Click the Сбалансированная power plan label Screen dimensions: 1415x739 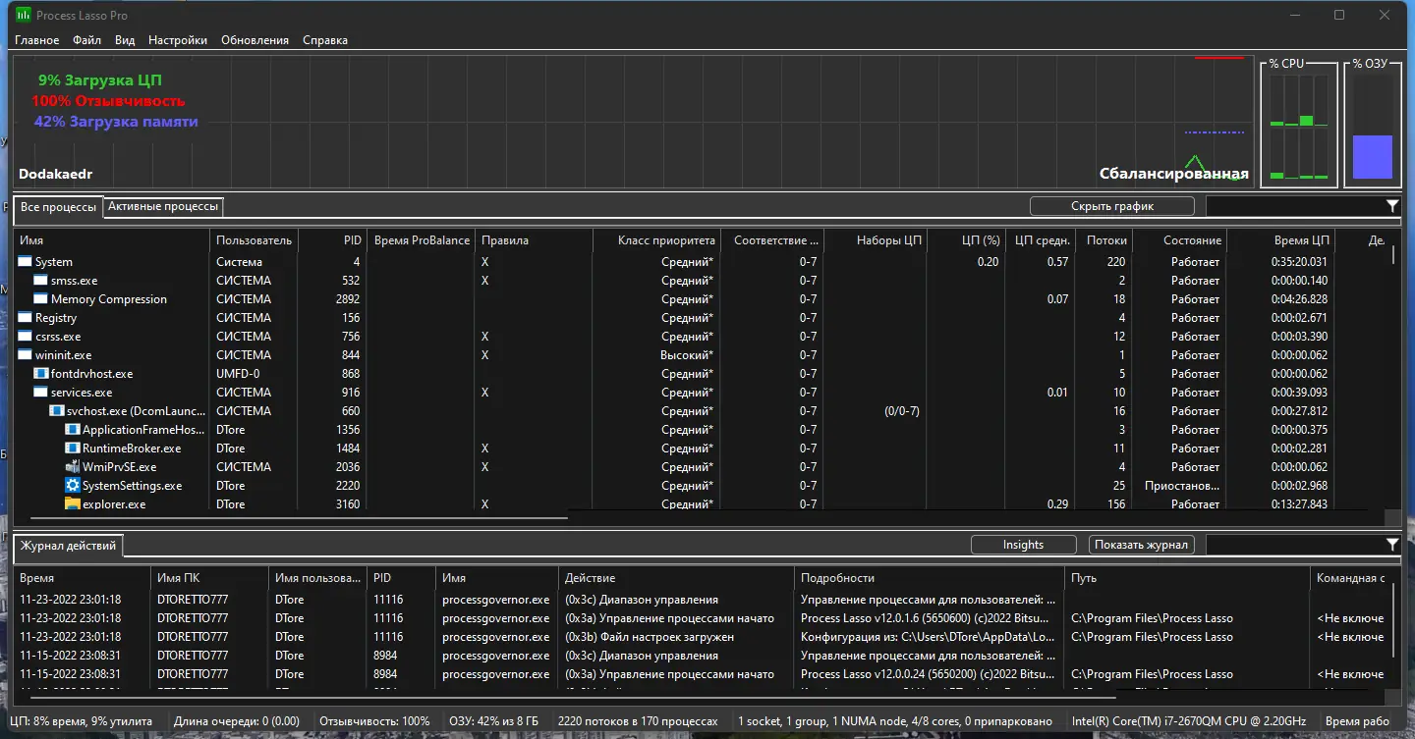(1174, 174)
